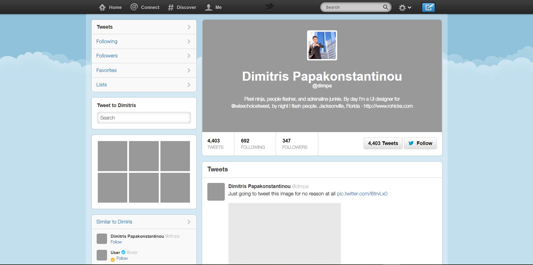Select Followers in the sidebar menu

click(x=107, y=56)
